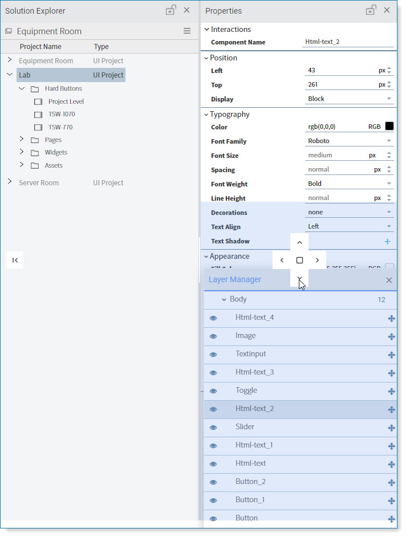This screenshot has height=537, width=406.
Task: Open the Font Family dropdown
Action: [349, 141]
